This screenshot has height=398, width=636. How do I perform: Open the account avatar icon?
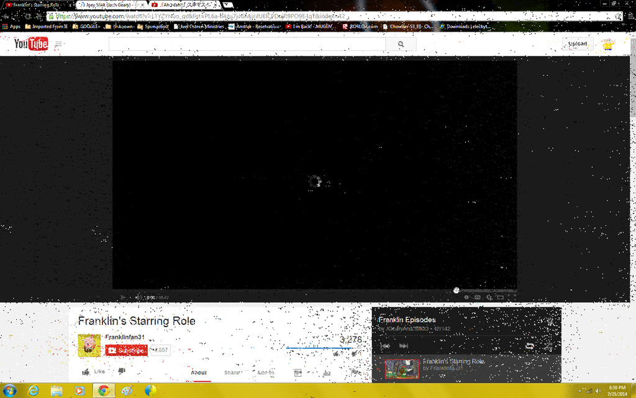(607, 44)
